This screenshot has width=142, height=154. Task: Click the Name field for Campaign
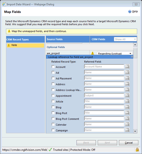[104, 130]
